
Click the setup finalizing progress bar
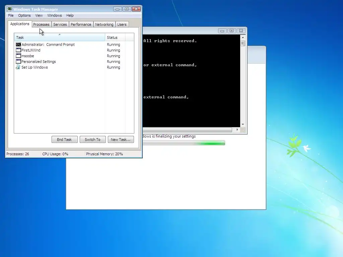(184, 143)
